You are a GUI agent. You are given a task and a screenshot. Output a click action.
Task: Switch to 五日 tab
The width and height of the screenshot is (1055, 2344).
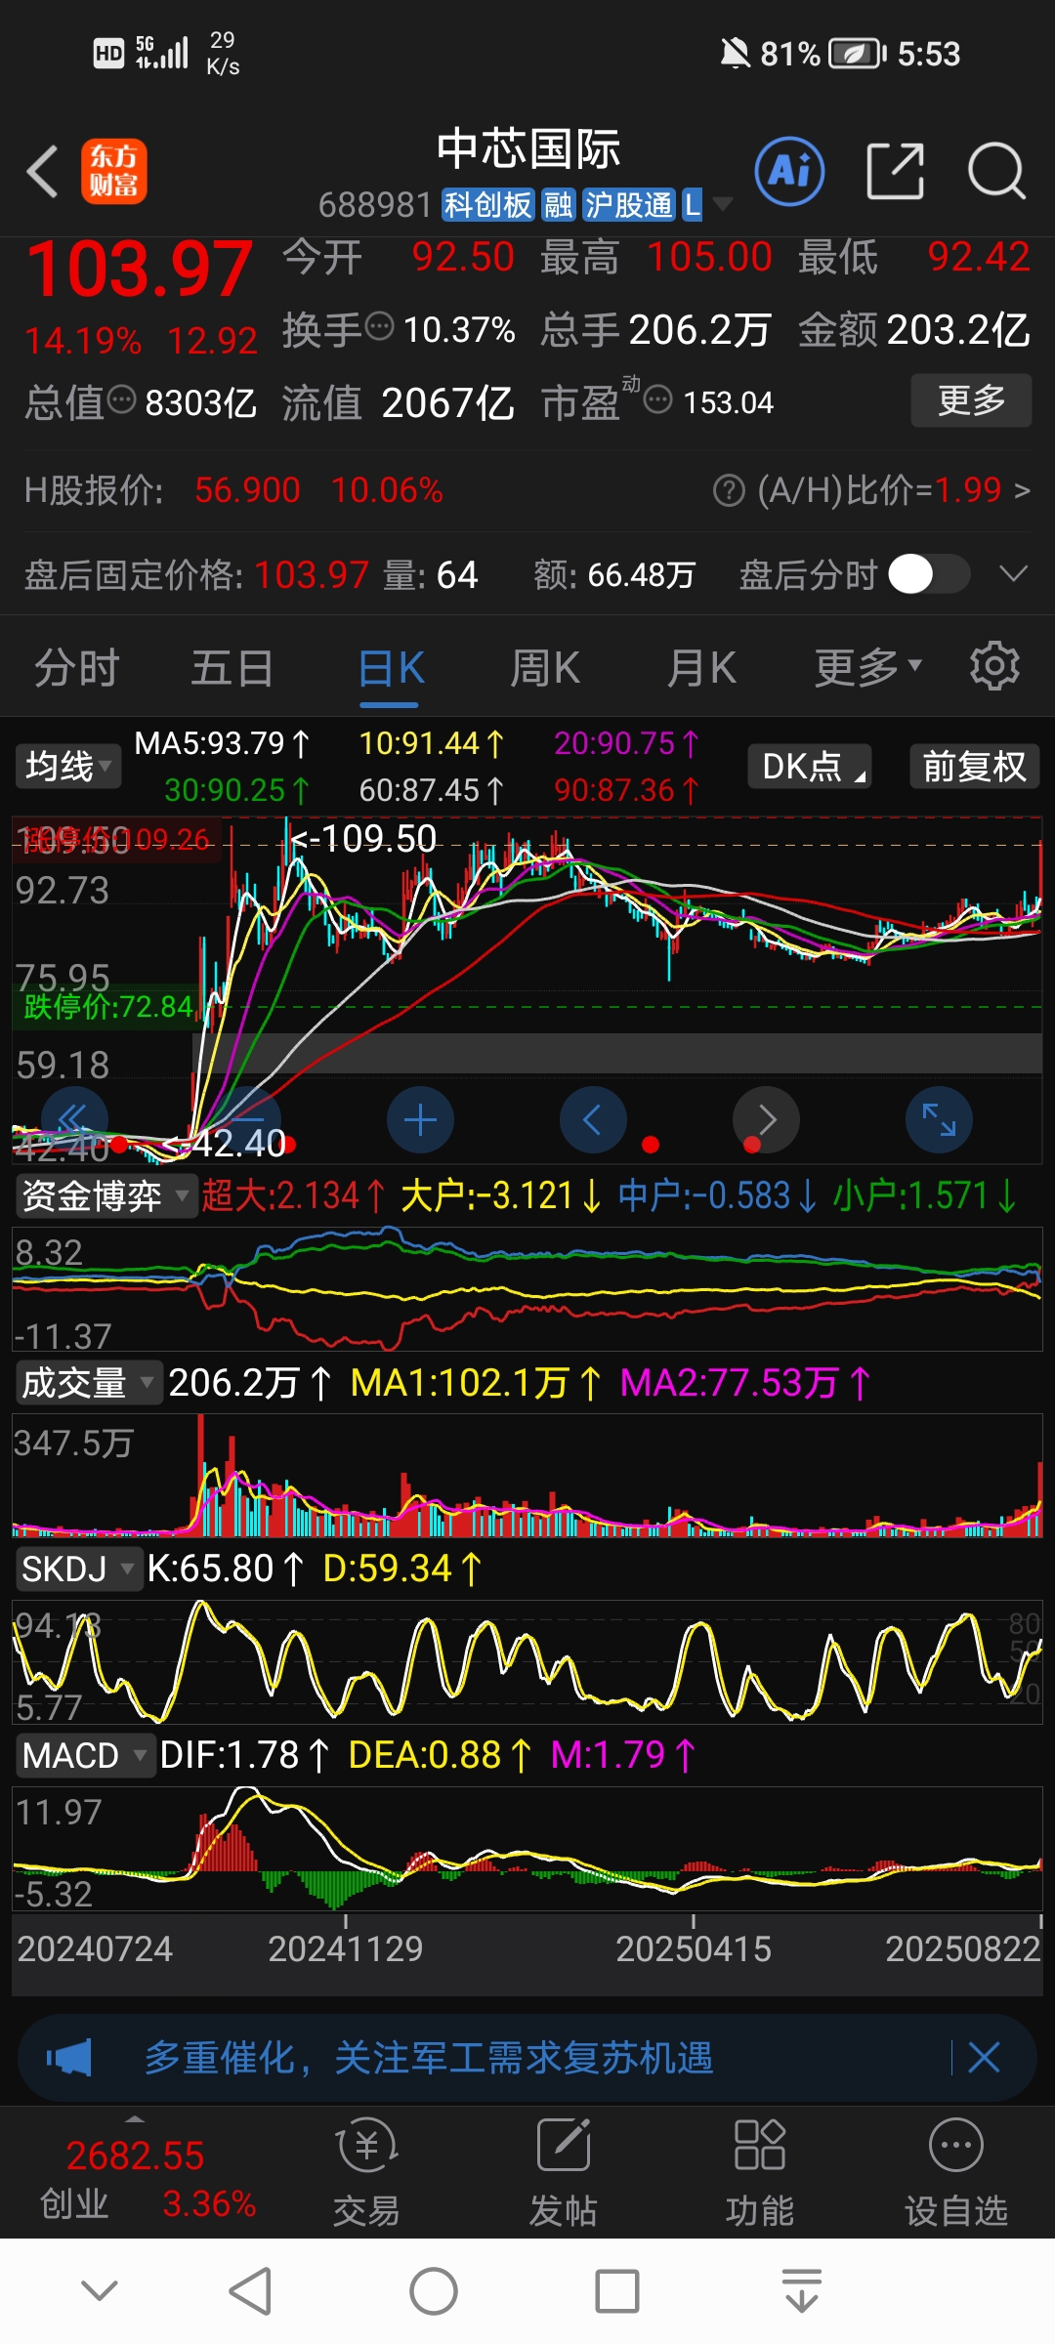pos(232,669)
